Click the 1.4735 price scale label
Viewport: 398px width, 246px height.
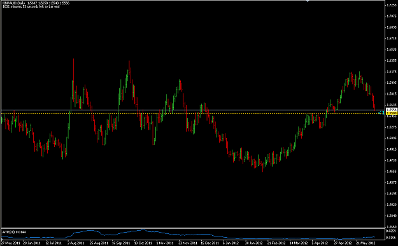tap(391, 160)
